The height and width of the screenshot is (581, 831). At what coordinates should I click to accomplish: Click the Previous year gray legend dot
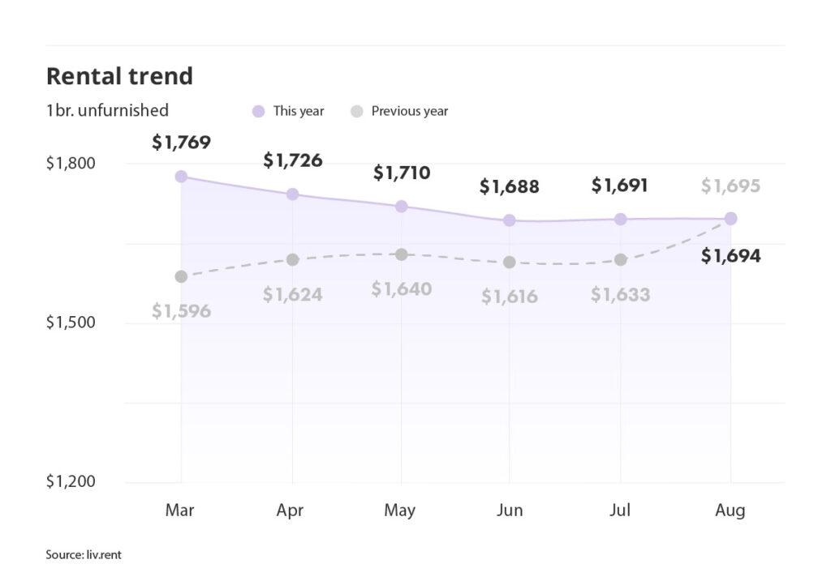(x=356, y=111)
